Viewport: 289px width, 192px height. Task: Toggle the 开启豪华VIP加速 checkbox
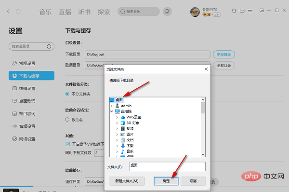(x=67, y=144)
